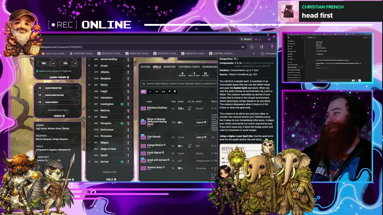The image size is (383, 215).
Task: Switch to the Spells tab
Action: point(157,67)
